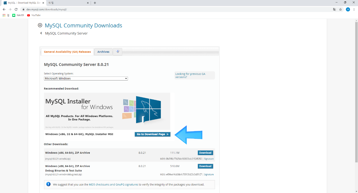The image size is (358, 193).
Task: Click the MySQL Installer for Windows banner
Action: point(107,111)
